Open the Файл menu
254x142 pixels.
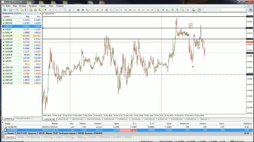click(x=8, y=6)
